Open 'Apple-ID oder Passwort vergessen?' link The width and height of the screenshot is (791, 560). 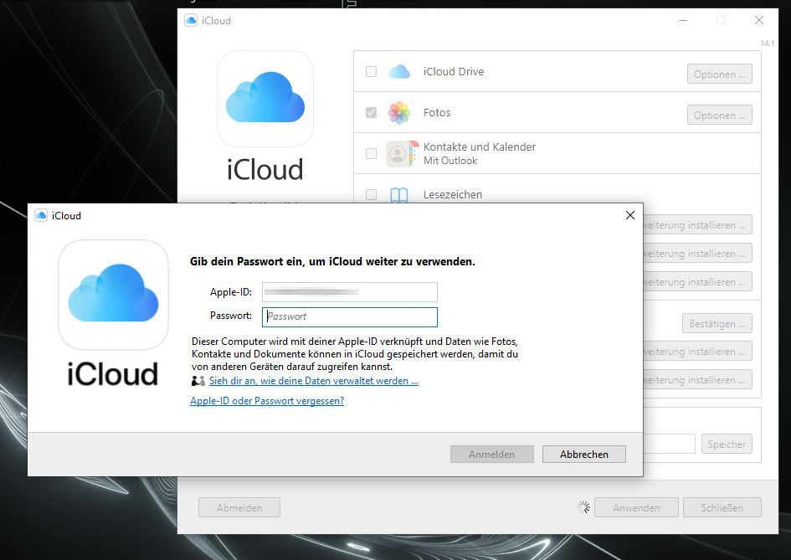point(267,401)
